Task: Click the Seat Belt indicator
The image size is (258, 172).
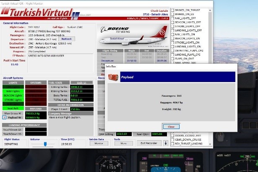Action: [13, 108]
